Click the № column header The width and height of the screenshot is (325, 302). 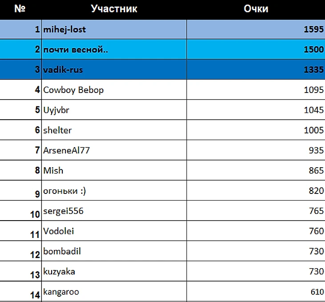point(20,9)
